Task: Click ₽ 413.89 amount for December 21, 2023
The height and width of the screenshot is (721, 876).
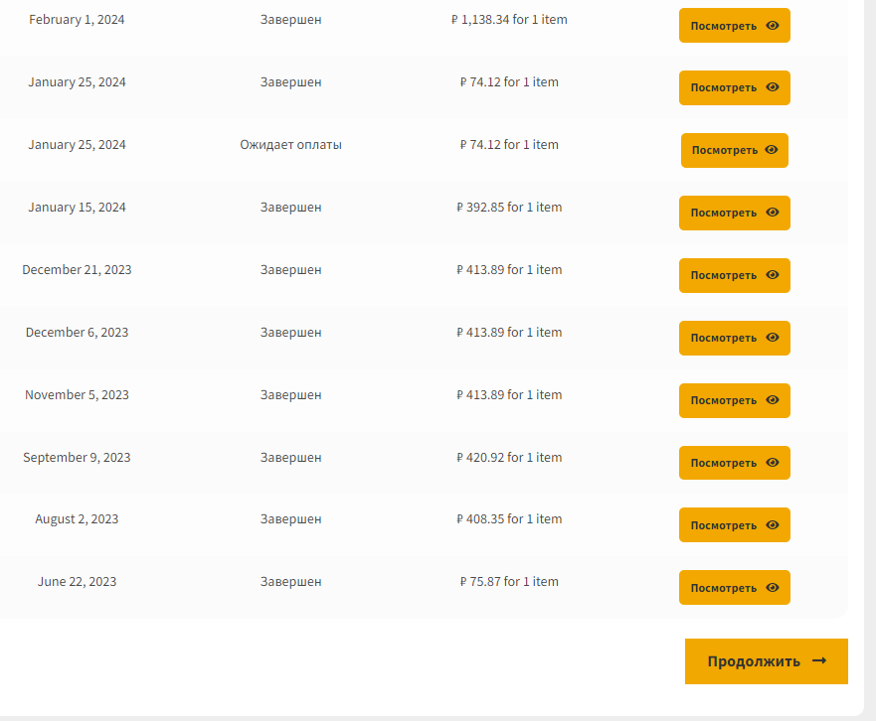Action: pyautogui.click(x=509, y=269)
